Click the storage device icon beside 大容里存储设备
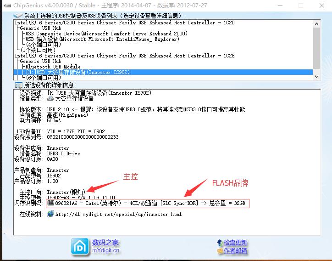Screen dimensions: 332x261 point(50,98)
